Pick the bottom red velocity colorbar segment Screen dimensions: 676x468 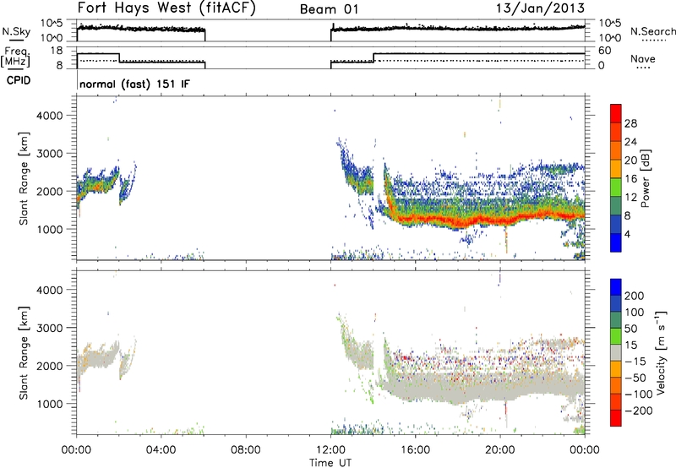tap(616, 418)
